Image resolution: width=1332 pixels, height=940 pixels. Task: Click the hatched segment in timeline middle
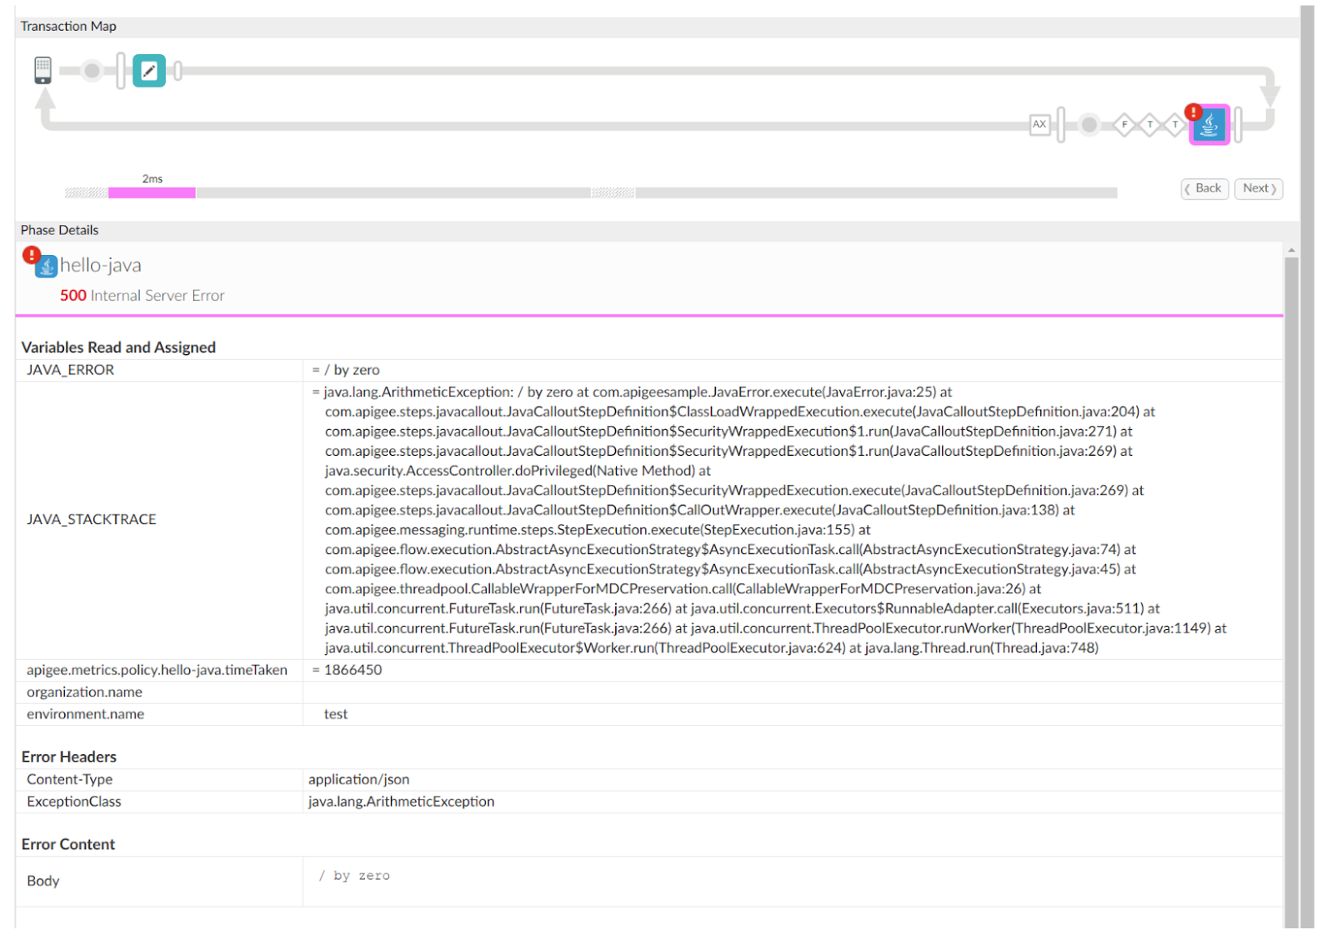613,192
